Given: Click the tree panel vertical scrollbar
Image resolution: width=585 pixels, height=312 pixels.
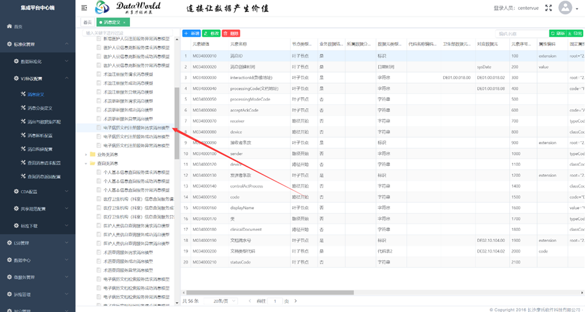Looking at the screenshot, I should (x=177, y=124).
